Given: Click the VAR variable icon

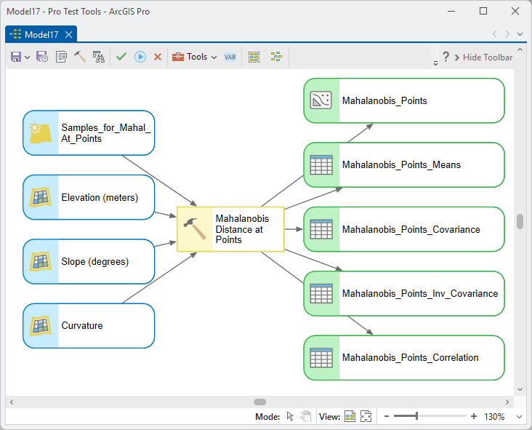Looking at the screenshot, I should (230, 57).
